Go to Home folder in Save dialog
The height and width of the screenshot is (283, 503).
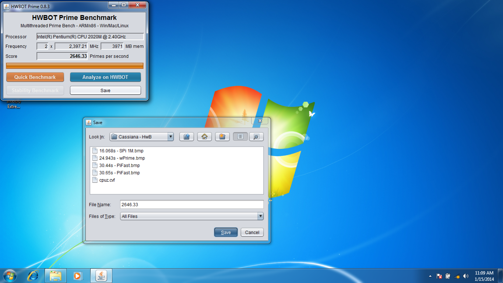[x=204, y=137]
